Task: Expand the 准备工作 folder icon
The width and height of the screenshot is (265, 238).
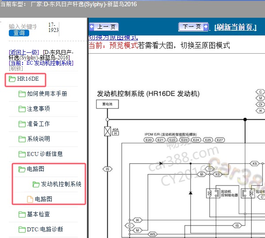Action: click(x=22, y=124)
